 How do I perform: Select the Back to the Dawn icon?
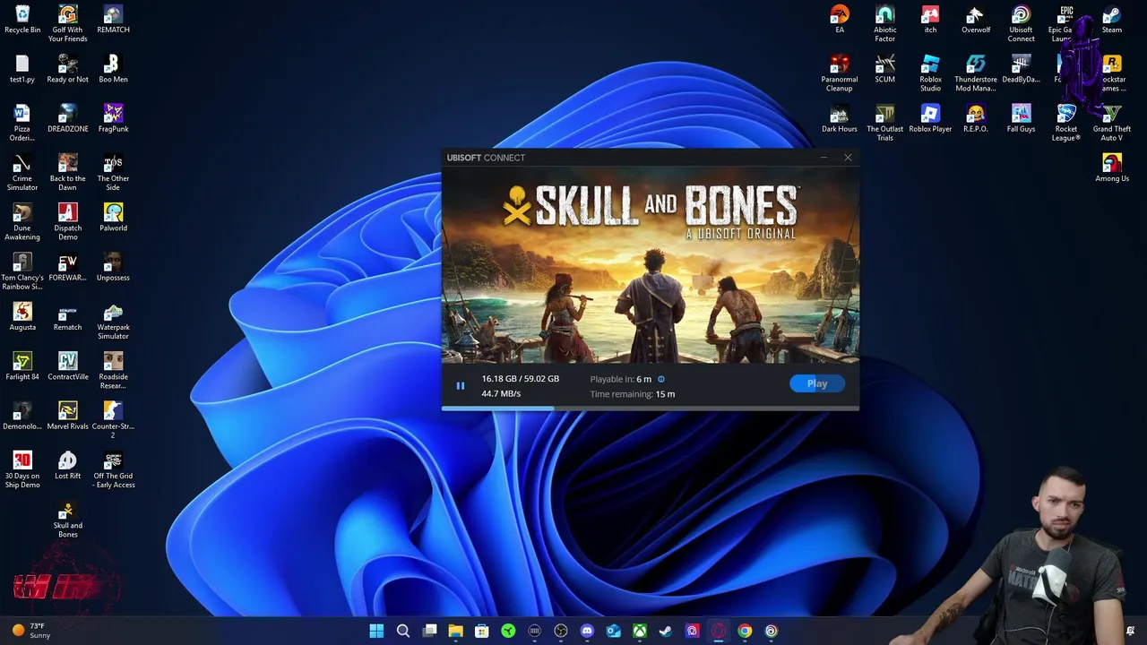67,172
